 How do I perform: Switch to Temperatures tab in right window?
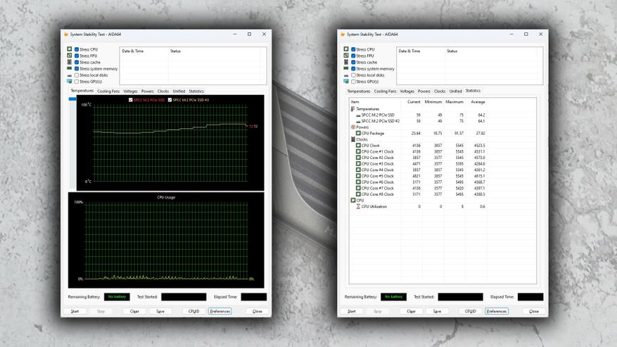[x=359, y=91]
